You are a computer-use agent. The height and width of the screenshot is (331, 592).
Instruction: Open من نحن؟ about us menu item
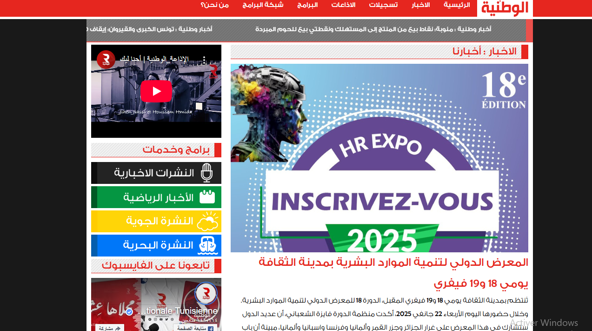click(215, 5)
